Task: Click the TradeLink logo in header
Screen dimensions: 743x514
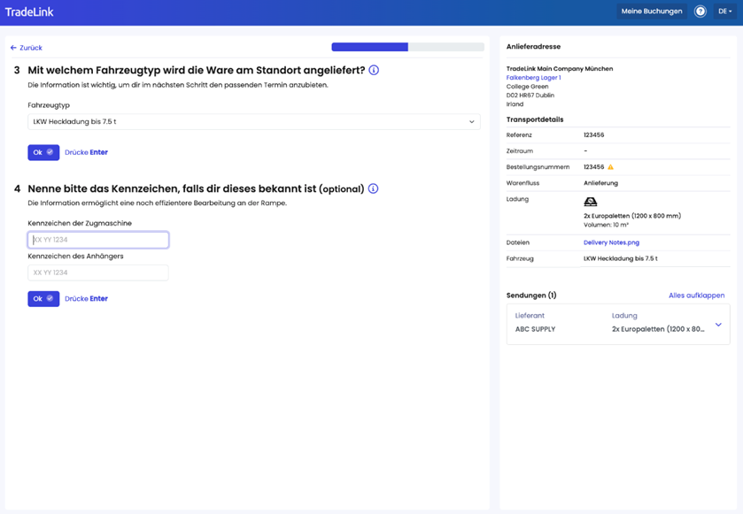Action: 29,12
